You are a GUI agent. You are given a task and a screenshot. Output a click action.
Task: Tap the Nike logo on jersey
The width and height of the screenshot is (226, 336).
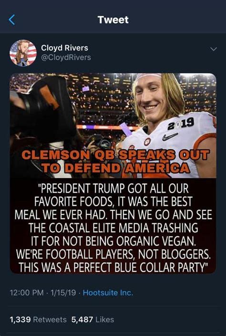170,137
